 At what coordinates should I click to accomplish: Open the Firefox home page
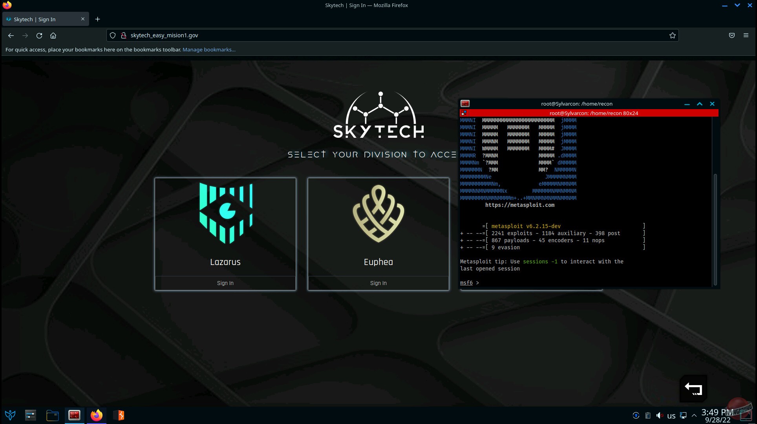[53, 35]
